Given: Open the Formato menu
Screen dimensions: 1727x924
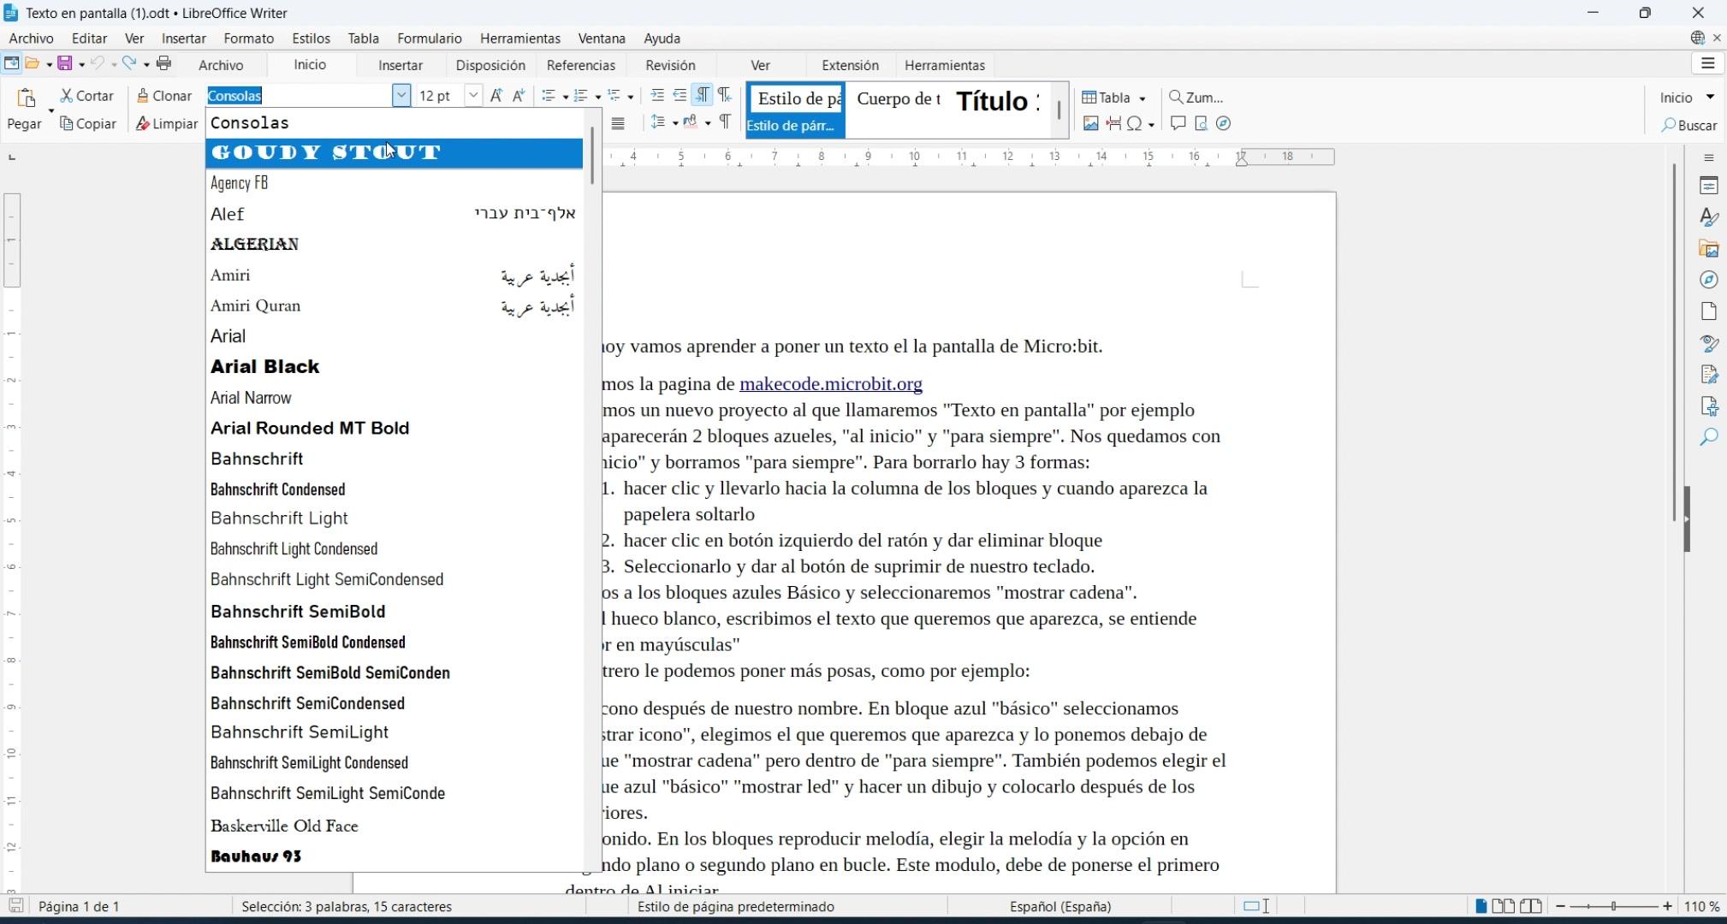Looking at the screenshot, I should 248,38.
